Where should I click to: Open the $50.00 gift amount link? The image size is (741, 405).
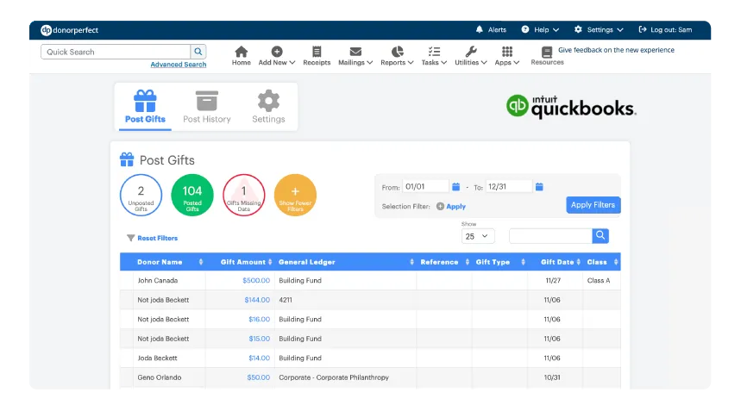coord(259,377)
